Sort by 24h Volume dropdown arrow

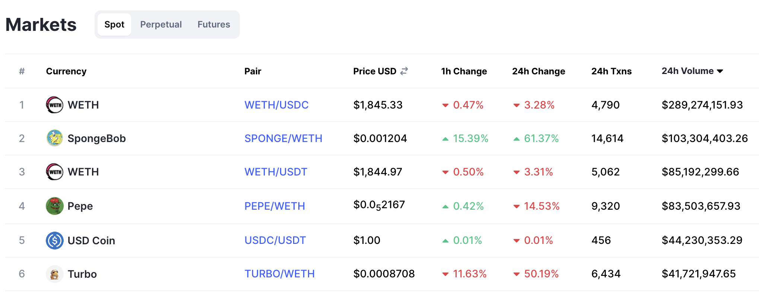click(x=720, y=71)
